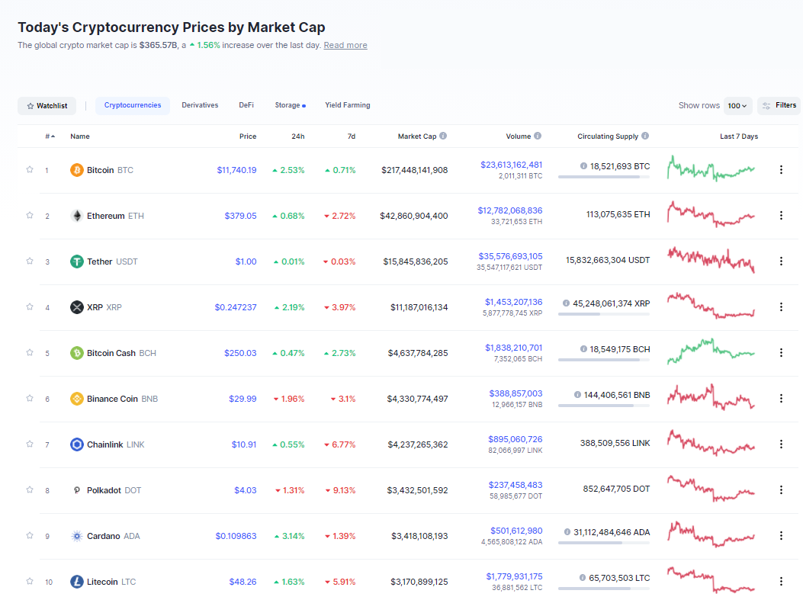Open the more options menu for Ethereum

click(781, 216)
